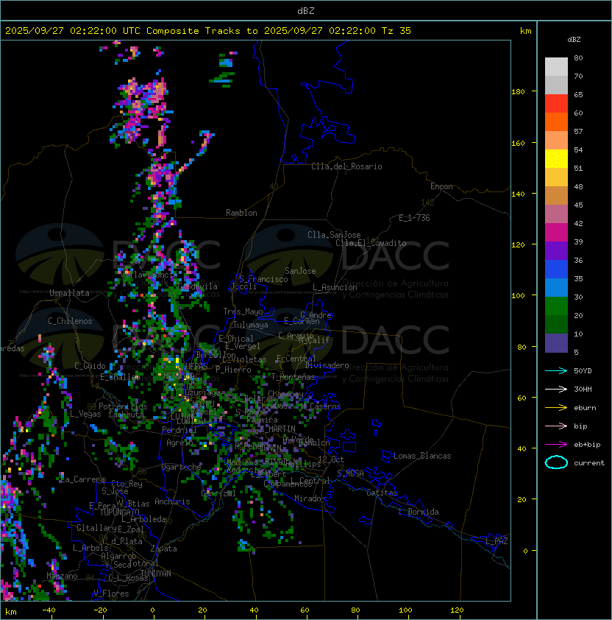Image resolution: width=612 pixels, height=620 pixels.
Task: Click the Clla.SanJose map label
Action: click(x=334, y=235)
